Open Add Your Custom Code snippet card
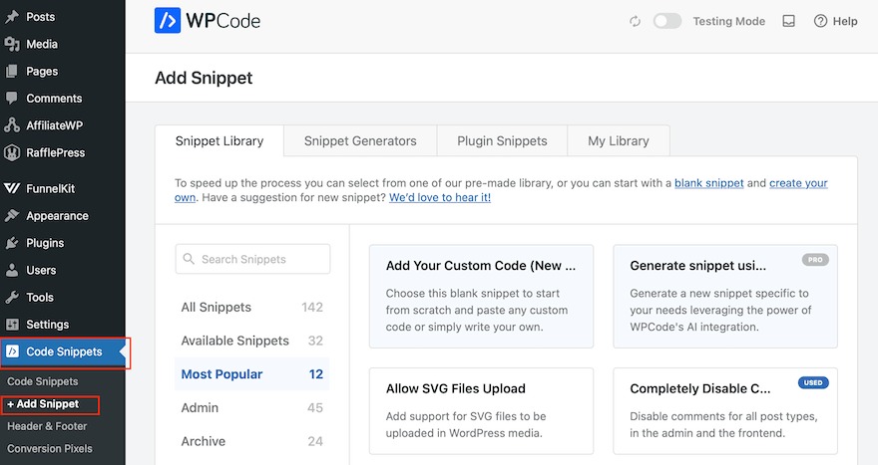The height and width of the screenshot is (465, 878). (481, 296)
